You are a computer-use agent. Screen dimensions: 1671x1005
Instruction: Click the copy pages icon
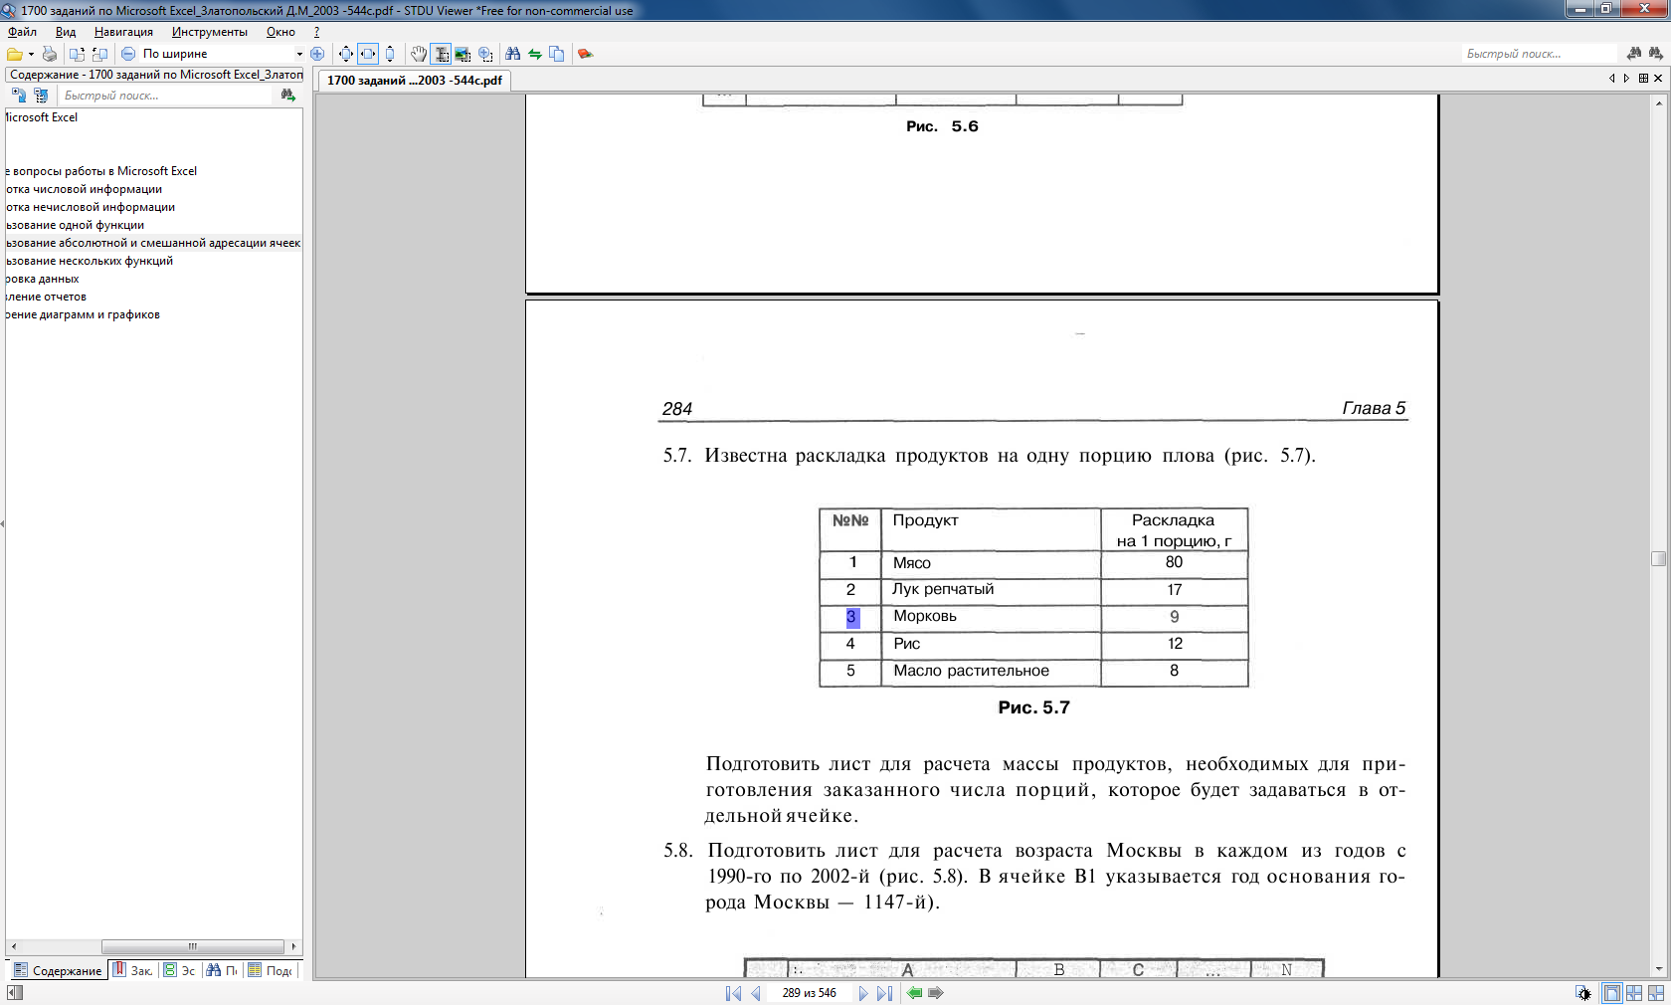click(x=557, y=54)
